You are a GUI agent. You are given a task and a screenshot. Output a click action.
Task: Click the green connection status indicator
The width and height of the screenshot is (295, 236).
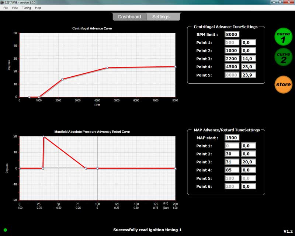tap(5, 230)
